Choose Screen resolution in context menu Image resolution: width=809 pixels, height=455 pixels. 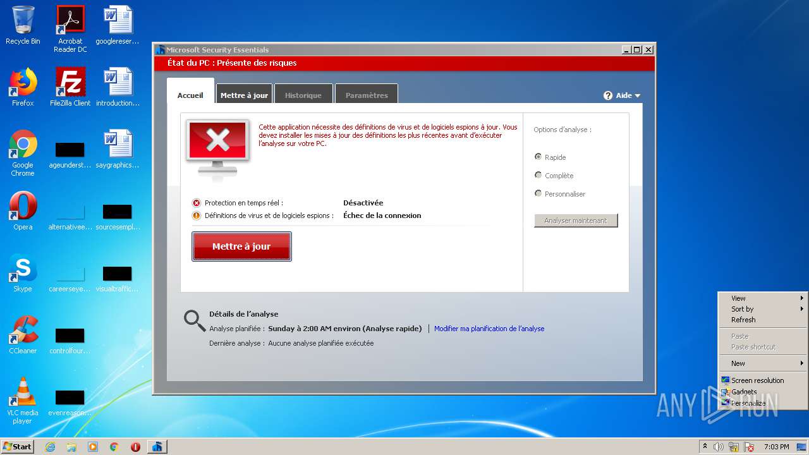(x=763, y=380)
